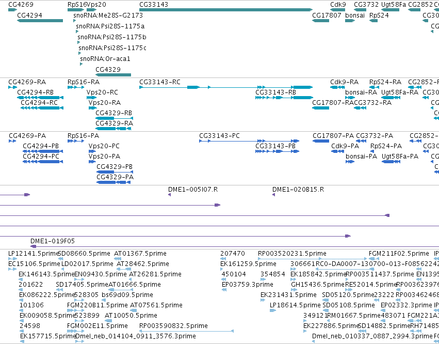Select snoRNA:Psi28S-1175b feature

pos(112,37)
